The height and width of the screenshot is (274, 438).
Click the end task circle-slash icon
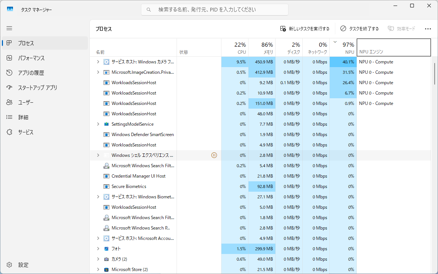tap(343, 29)
